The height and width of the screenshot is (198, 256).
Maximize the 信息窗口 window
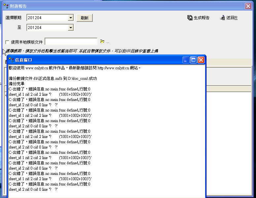(x=194, y=60)
